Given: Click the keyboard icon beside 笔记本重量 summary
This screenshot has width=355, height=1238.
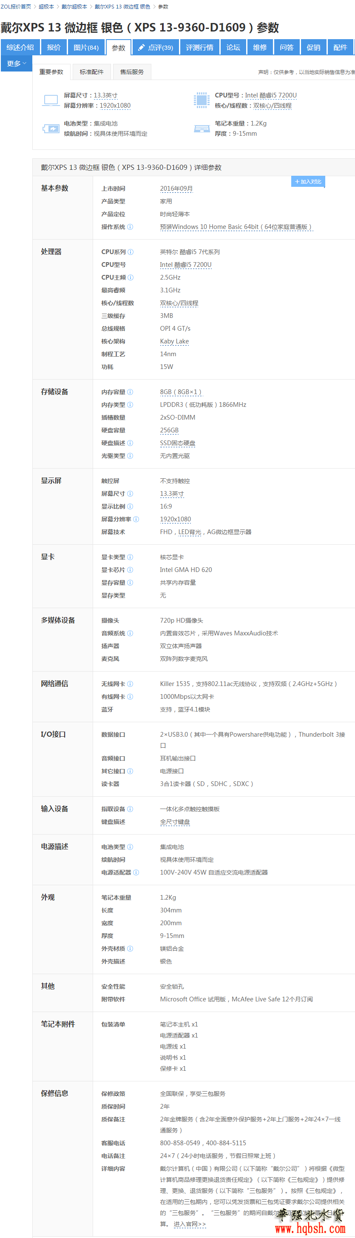Looking at the screenshot, I should (x=201, y=129).
